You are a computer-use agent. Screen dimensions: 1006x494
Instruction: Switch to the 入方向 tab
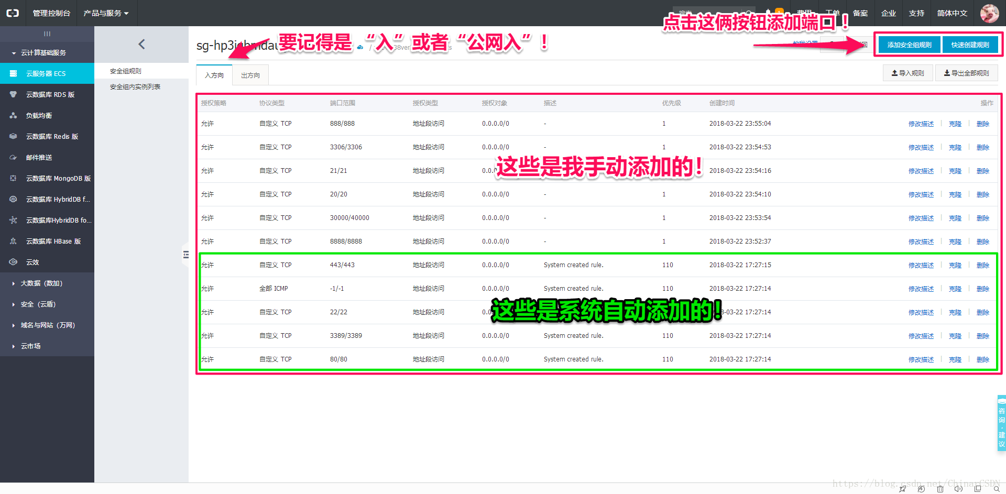point(214,75)
